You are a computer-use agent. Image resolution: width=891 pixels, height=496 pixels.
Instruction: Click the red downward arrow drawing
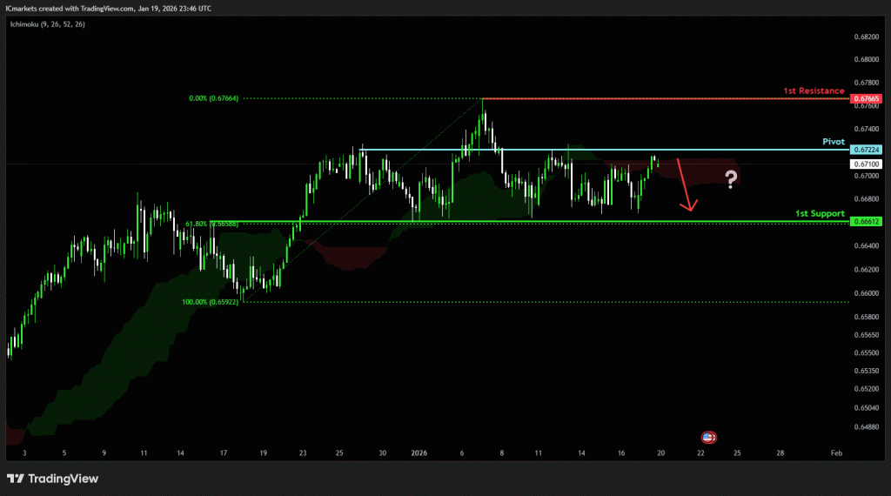(685, 184)
